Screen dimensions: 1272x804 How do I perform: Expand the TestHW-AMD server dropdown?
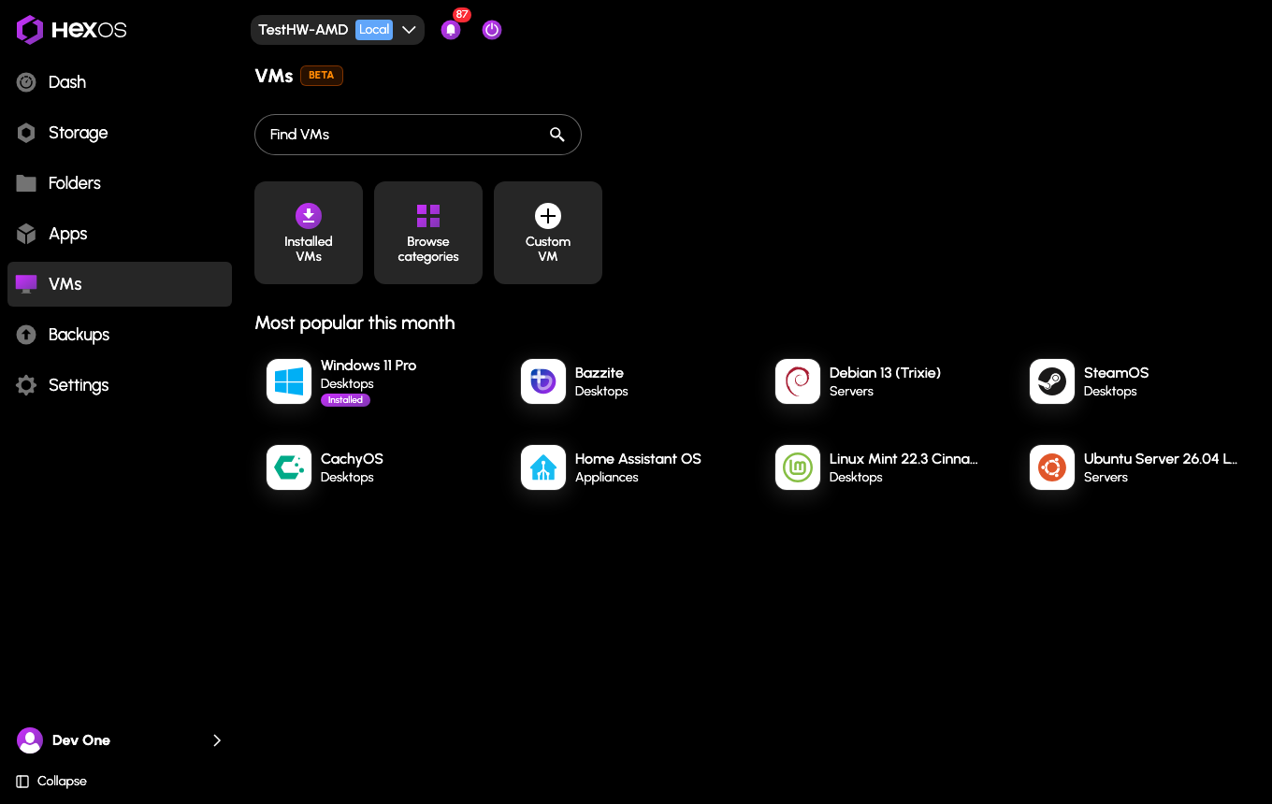coord(338,30)
